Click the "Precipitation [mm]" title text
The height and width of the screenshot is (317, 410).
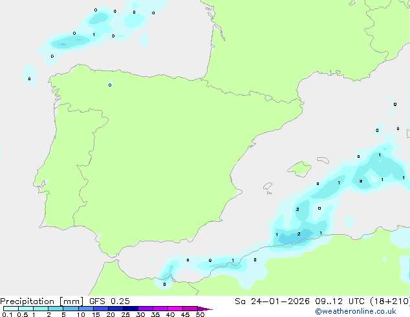[42, 301]
